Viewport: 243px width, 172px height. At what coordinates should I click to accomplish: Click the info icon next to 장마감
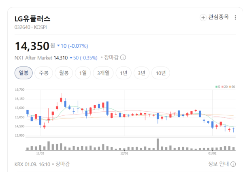123,57
